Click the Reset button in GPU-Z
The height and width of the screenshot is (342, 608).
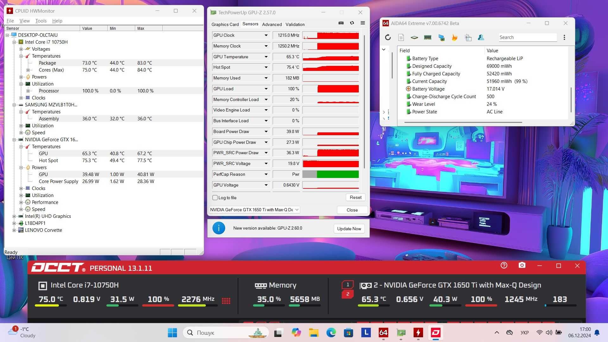tap(355, 197)
